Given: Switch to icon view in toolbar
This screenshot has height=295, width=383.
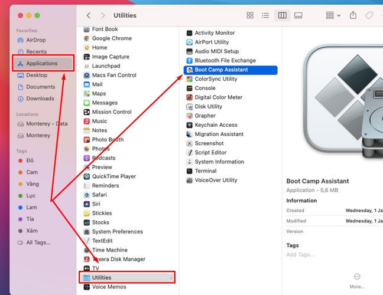Looking at the screenshot, I should tap(250, 15).
